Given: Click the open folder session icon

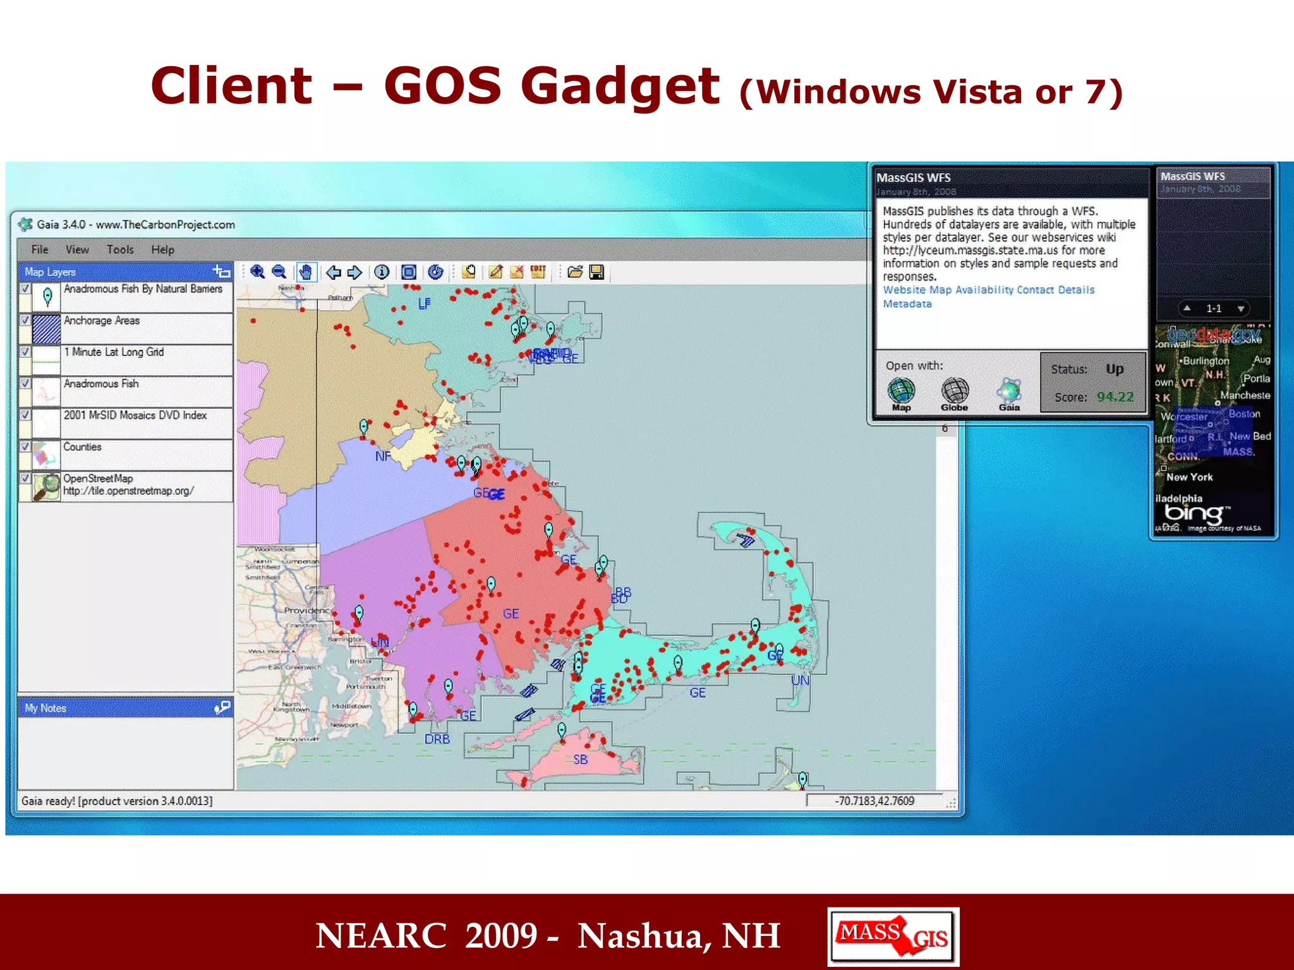Looking at the screenshot, I should (575, 272).
